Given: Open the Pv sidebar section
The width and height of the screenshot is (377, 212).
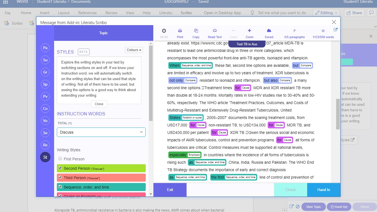Looking at the screenshot, I should click(45, 96).
